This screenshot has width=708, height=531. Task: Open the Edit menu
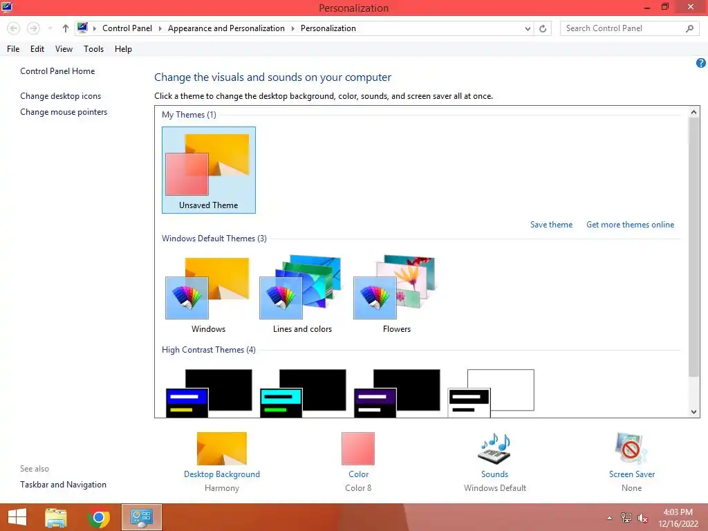click(x=37, y=49)
